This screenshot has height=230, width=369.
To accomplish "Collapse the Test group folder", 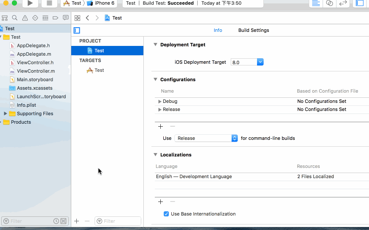I will click(1, 37).
